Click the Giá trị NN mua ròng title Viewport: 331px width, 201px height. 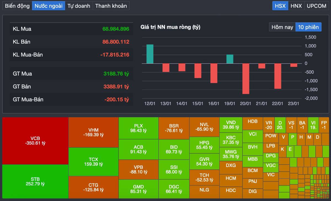pyautogui.click(x=170, y=27)
